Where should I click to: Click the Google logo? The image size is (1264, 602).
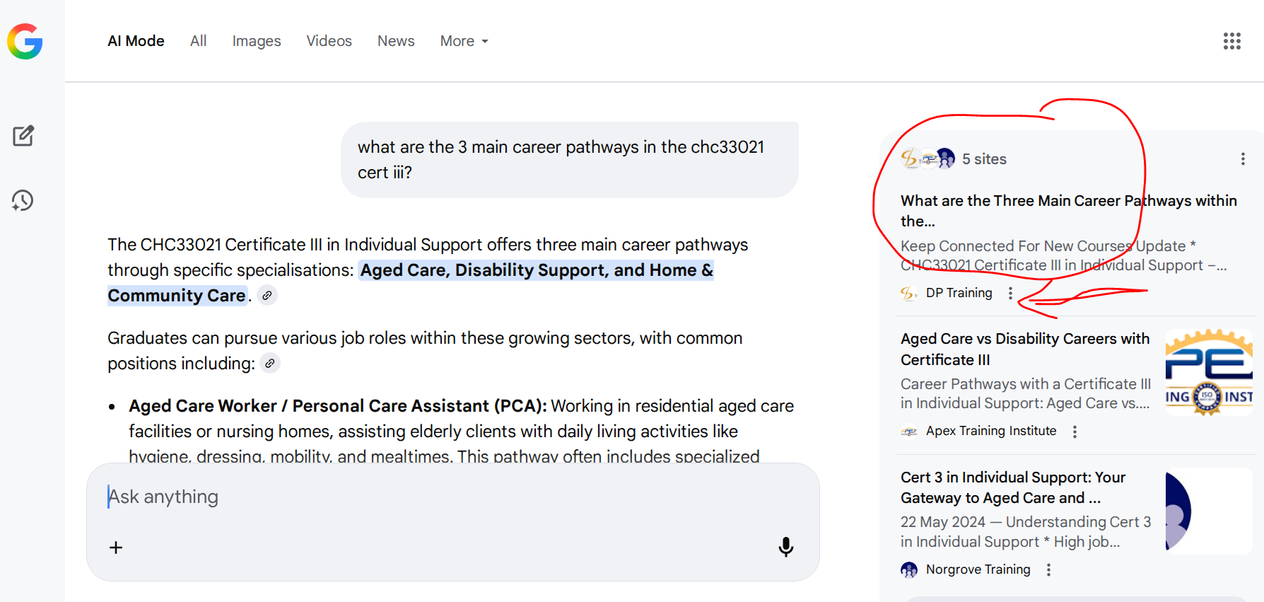pyautogui.click(x=25, y=41)
